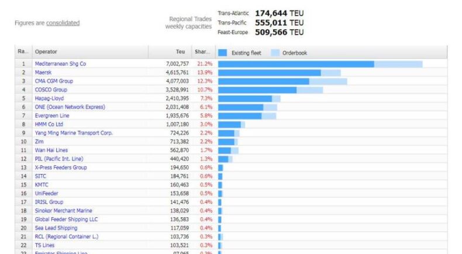The width and height of the screenshot is (462, 254).
Task: Sort by the Teu column header
Action: [x=180, y=52]
